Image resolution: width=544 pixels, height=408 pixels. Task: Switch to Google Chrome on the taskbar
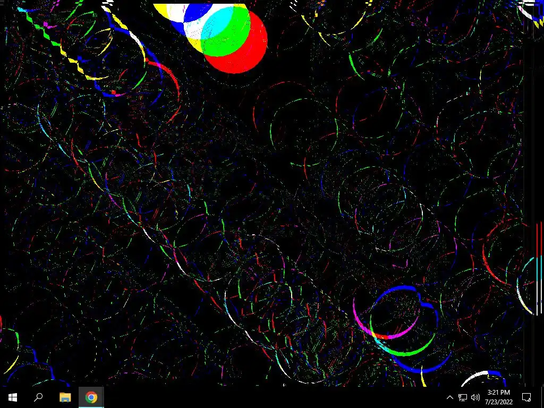[91, 397]
